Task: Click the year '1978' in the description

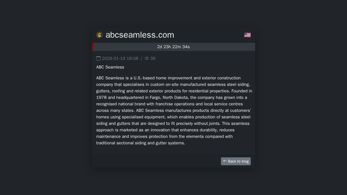Action: [x=101, y=97]
